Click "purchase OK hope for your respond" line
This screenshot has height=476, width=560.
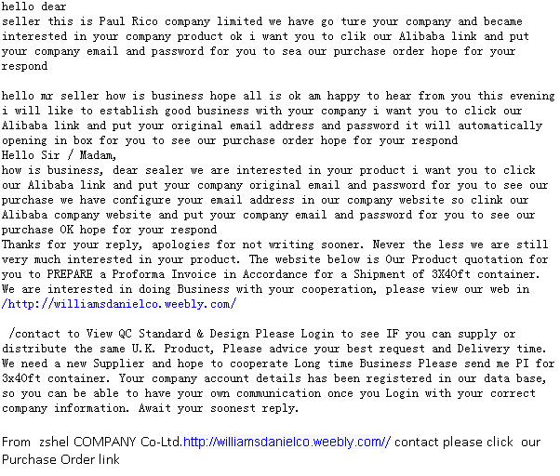(109, 230)
